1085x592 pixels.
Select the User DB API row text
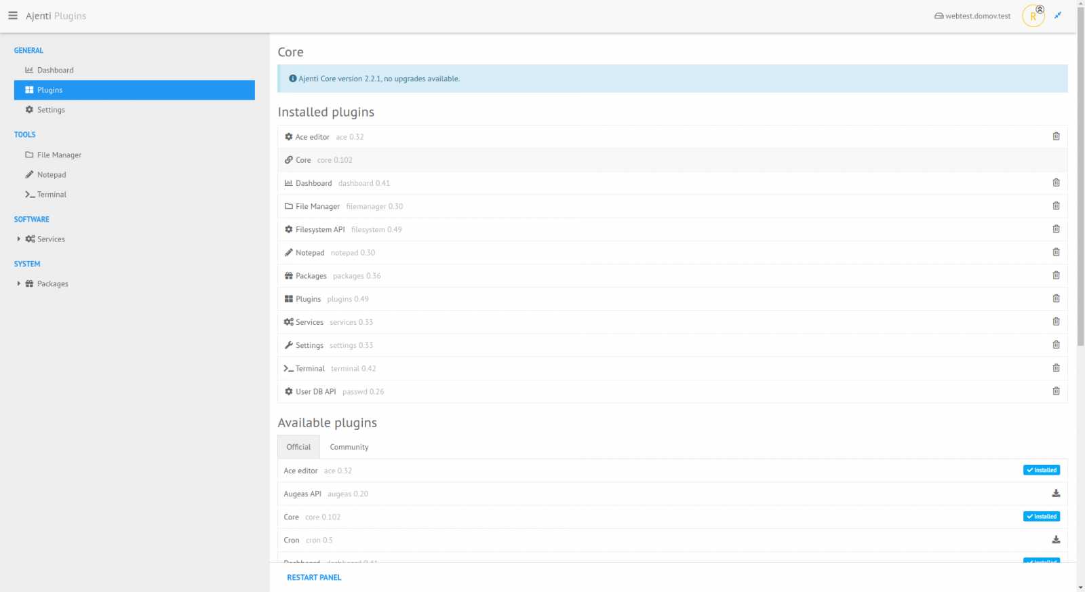[x=315, y=391]
